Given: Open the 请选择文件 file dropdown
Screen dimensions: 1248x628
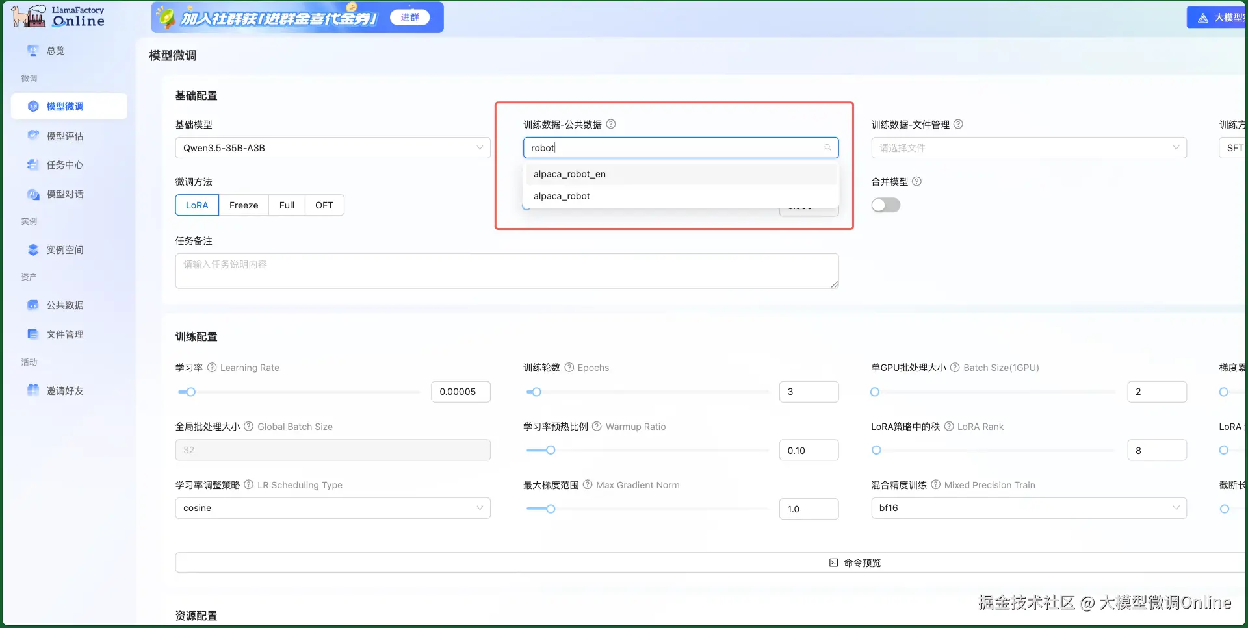Looking at the screenshot, I should coord(1029,148).
